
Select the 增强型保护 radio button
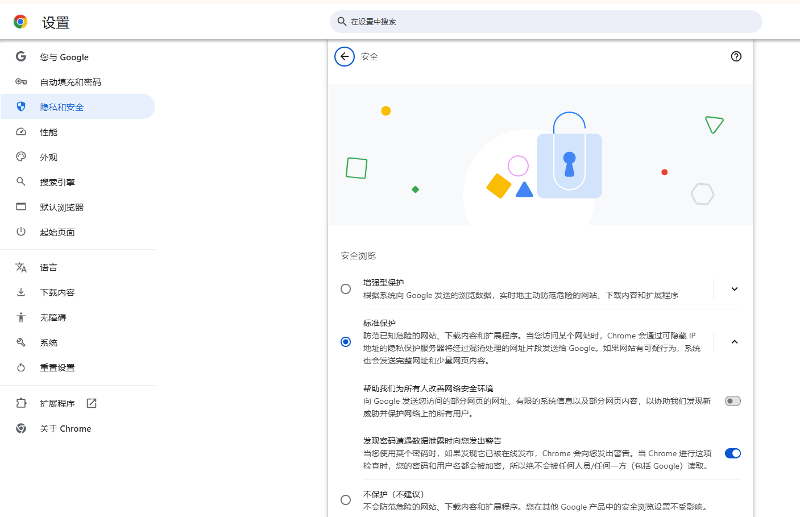pos(346,289)
